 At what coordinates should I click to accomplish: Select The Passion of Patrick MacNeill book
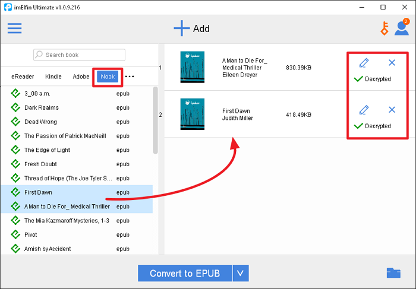click(77, 136)
